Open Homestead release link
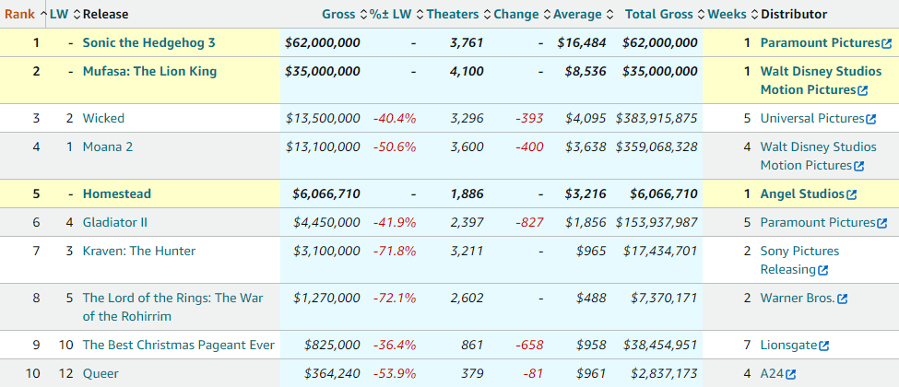The height and width of the screenshot is (387, 899). click(116, 193)
